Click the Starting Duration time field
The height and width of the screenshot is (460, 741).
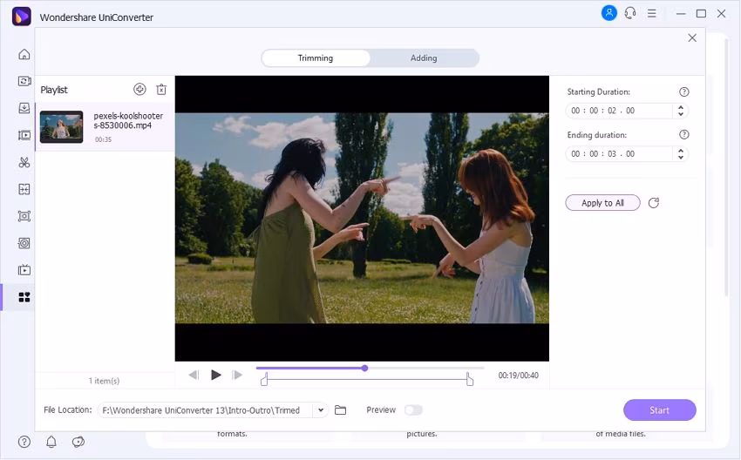[x=619, y=111]
